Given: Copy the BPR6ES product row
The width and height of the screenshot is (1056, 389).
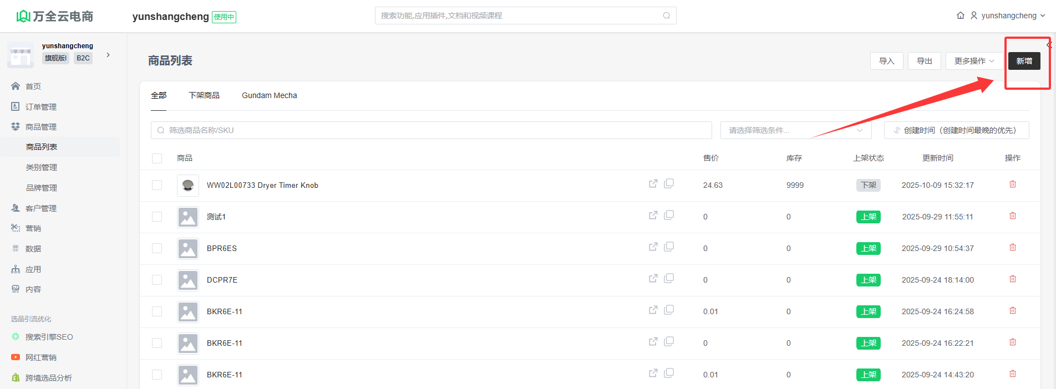Looking at the screenshot, I should click(669, 247).
